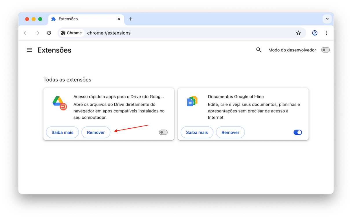Screen dimensions: 352x218
Task: Click the red close window button
Action: [x=27, y=19]
